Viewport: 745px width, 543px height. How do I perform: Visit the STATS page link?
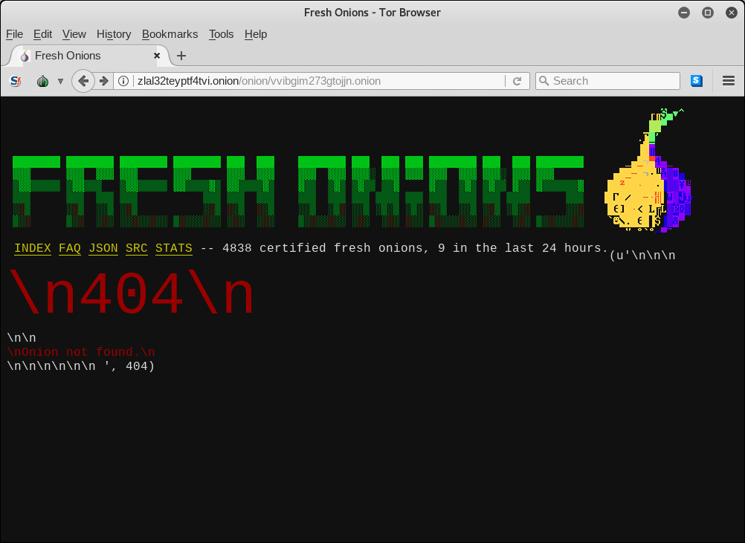[174, 248]
